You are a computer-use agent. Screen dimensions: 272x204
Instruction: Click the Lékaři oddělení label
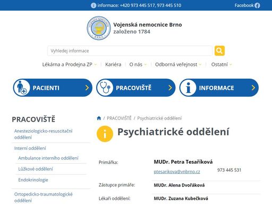(x=115, y=199)
